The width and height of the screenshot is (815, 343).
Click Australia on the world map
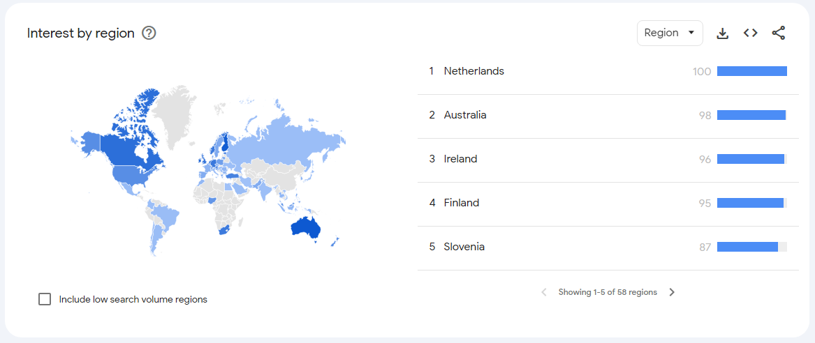click(x=306, y=227)
